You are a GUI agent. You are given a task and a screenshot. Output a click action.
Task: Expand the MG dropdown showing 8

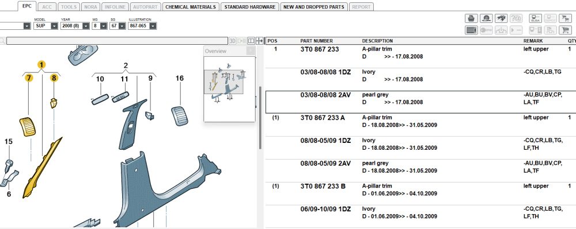coord(99,26)
